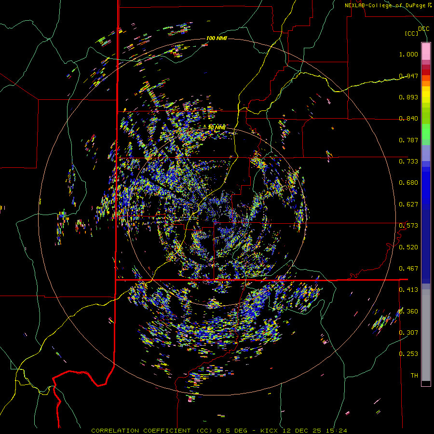Viewport: 434px width, 434px height.
Task: Click the pink top segment of color scale
Action: point(426,51)
